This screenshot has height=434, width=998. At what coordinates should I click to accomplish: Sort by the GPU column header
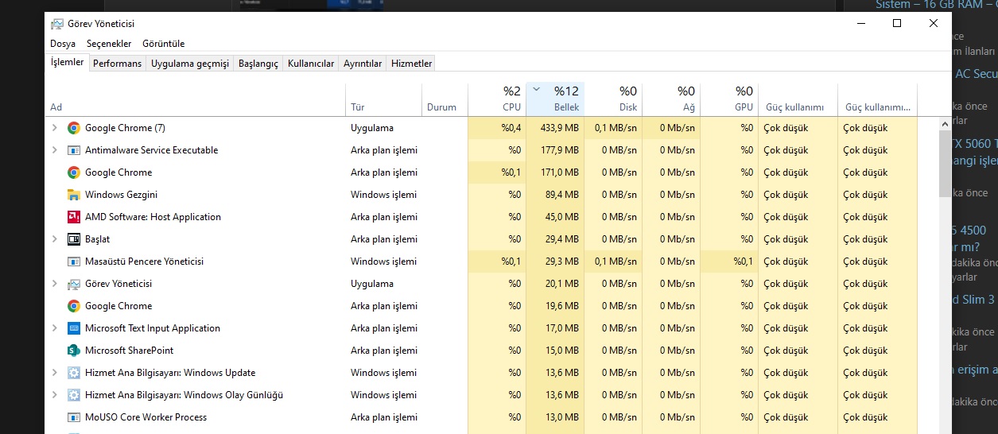729,99
